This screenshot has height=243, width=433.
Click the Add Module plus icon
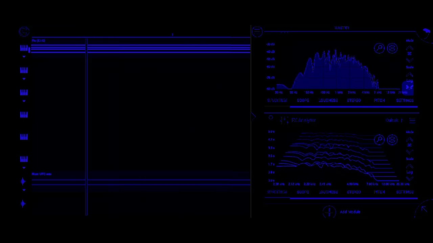(x=329, y=212)
